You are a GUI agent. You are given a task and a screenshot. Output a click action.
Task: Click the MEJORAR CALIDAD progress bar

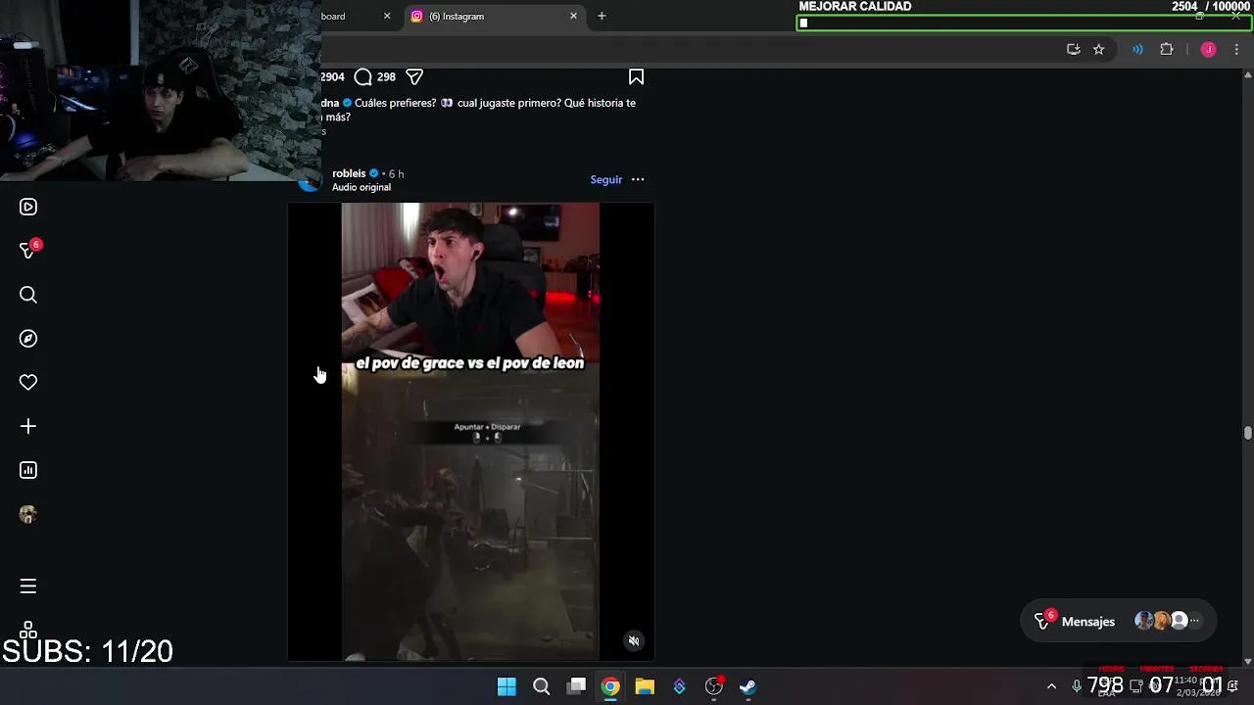click(1024, 23)
